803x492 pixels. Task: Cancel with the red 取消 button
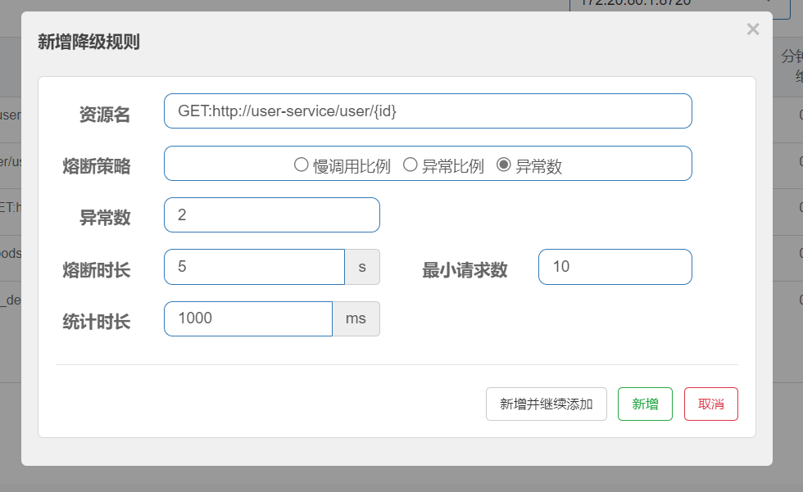(x=710, y=404)
